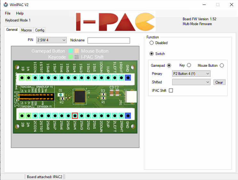Open the Help menu
The height and width of the screenshot is (180, 238).
pyautogui.click(x=20, y=13)
